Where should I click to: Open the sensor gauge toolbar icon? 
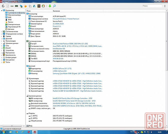(43, 6)
